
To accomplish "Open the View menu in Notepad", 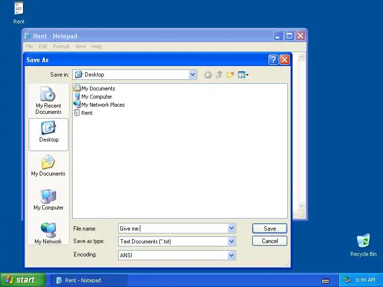I will pyautogui.click(x=80, y=46).
